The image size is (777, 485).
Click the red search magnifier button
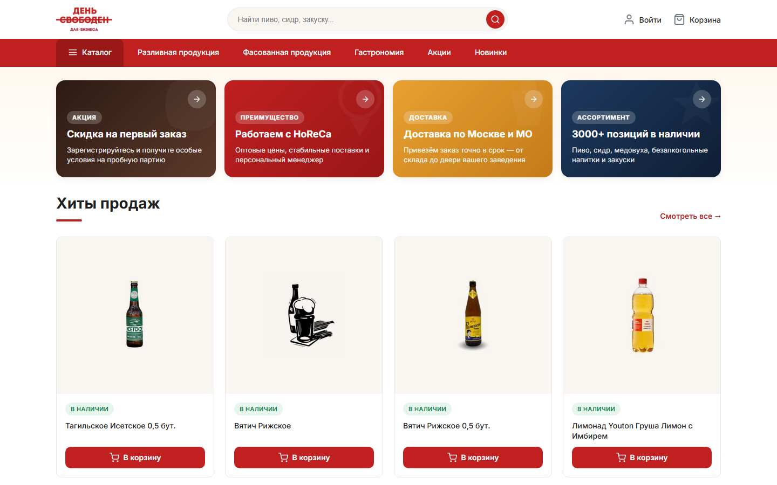point(495,19)
